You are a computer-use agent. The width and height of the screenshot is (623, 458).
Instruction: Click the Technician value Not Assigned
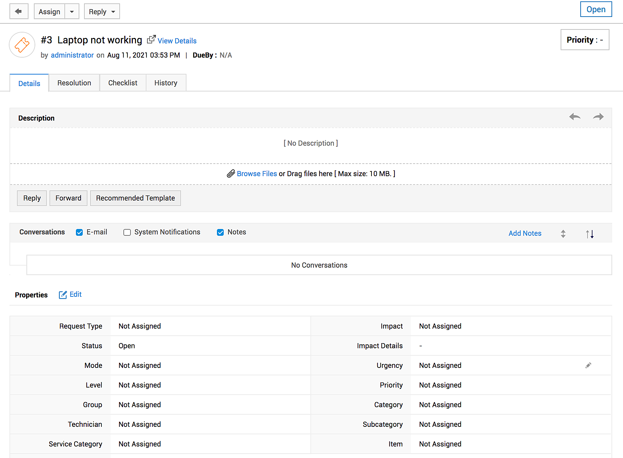140,424
